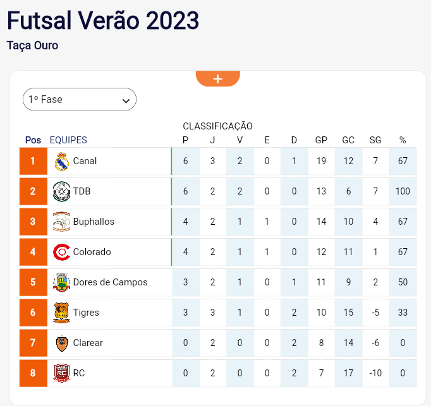Select the Buphallos team emblem
The height and width of the screenshot is (406, 431).
(61, 222)
